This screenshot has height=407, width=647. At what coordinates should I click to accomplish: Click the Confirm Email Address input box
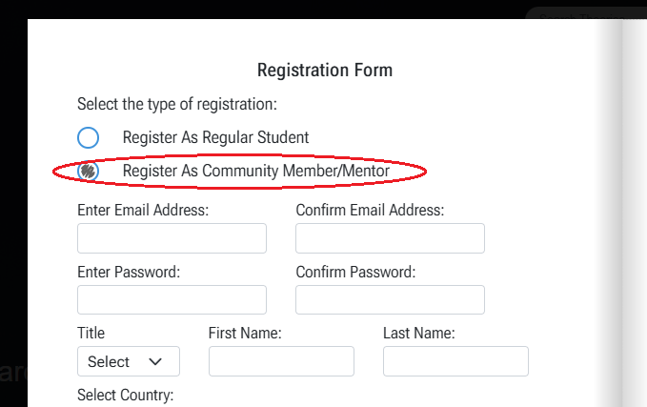pyautogui.click(x=390, y=238)
